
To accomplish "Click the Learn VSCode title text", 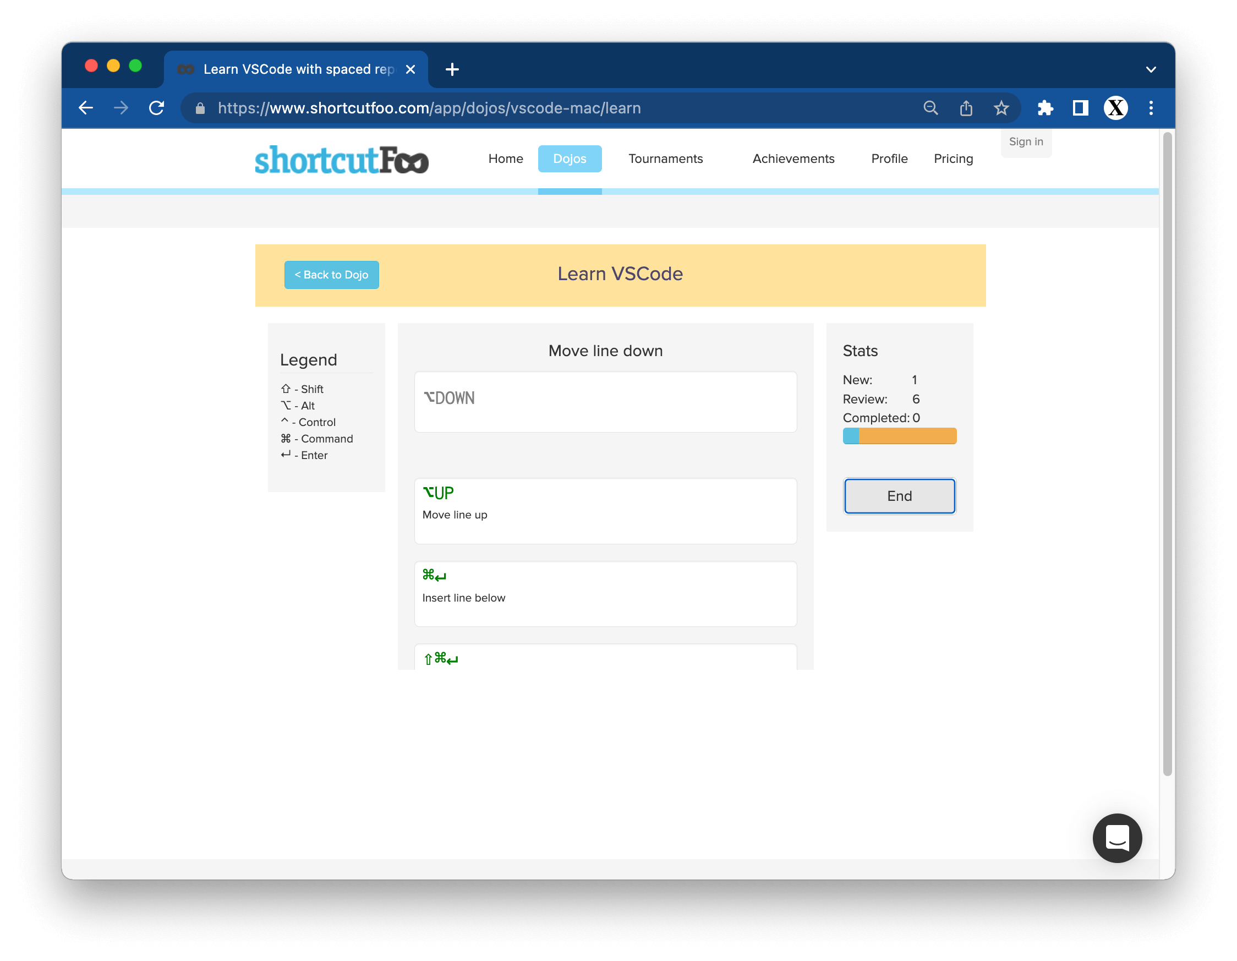I will click(x=620, y=274).
